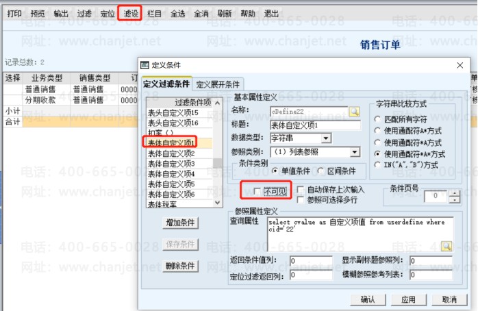Decrease the 条件页号 value
478x311 pixels.
455,199
